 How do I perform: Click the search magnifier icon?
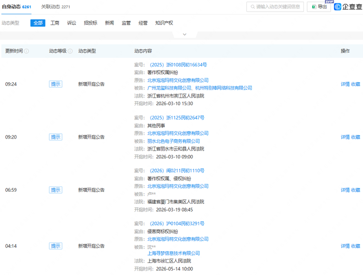(252, 7)
